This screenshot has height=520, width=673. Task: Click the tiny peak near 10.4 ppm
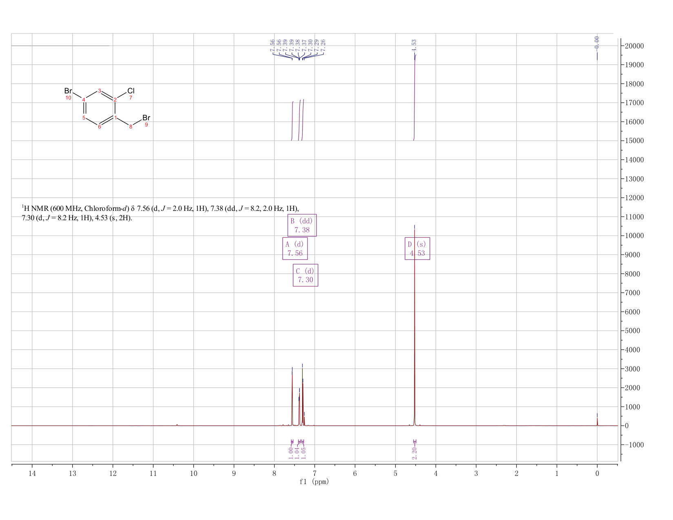(x=177, y=425)
